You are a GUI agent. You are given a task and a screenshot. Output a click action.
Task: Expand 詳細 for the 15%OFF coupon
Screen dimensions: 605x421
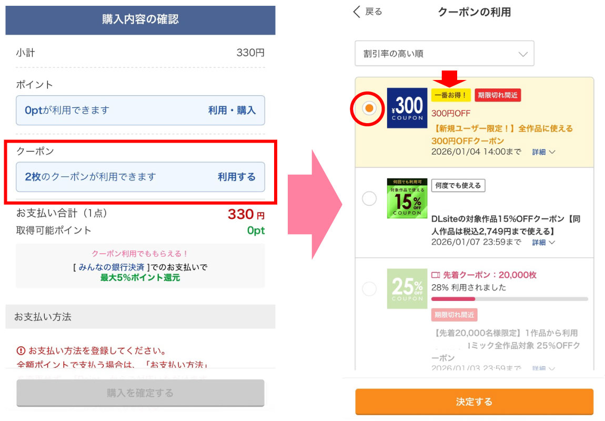[x=543, y=243]
